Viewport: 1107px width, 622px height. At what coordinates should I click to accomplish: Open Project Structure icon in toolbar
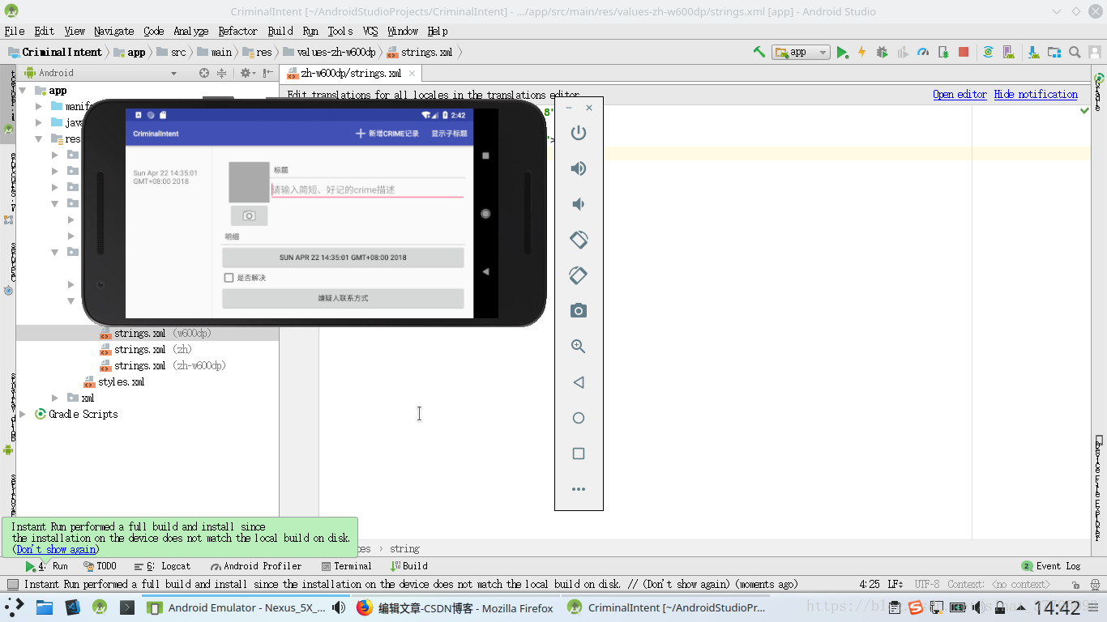point(1054,52)
